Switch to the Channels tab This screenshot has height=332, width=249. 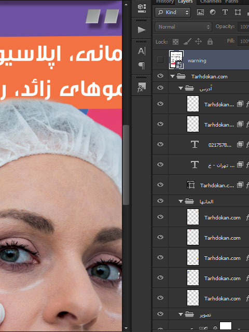click(x=211, y=2)
